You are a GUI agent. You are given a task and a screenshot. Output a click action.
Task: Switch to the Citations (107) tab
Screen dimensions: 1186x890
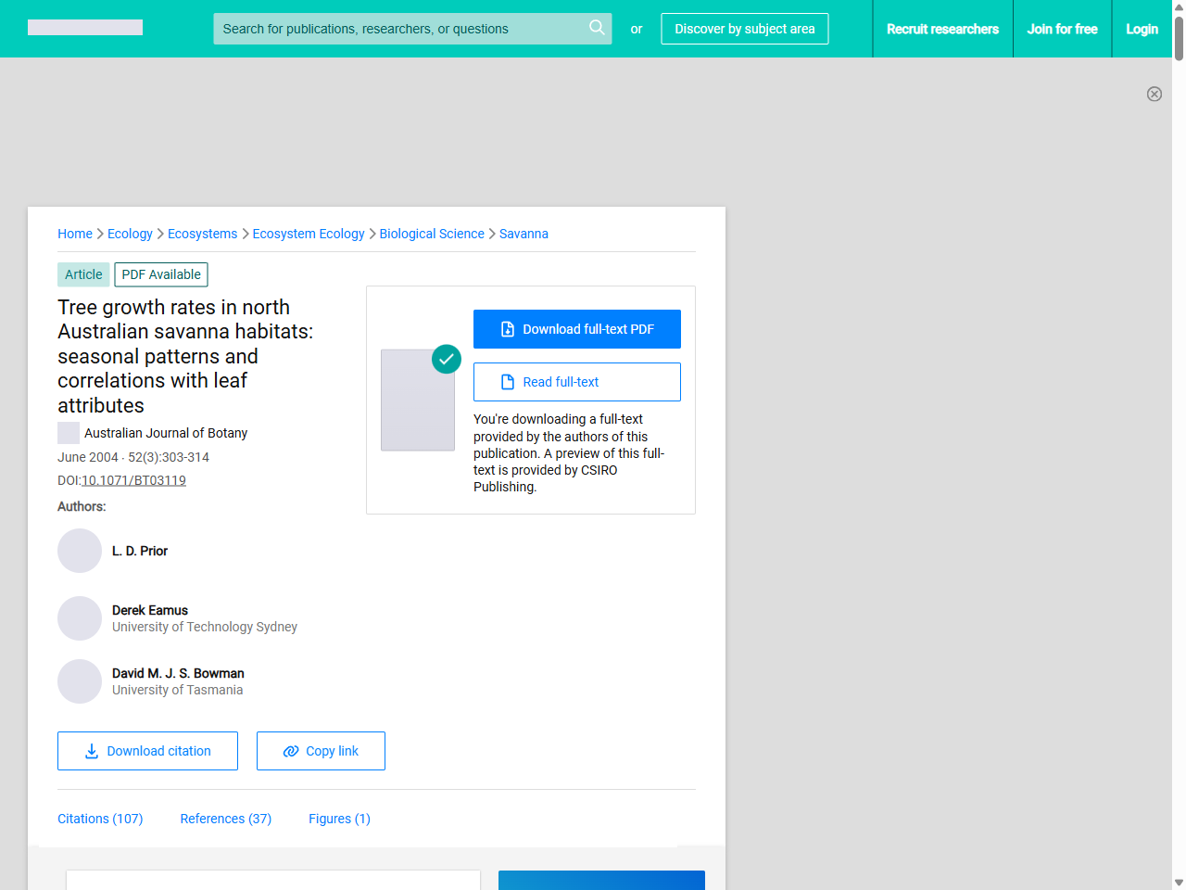[x=100, y=819]
